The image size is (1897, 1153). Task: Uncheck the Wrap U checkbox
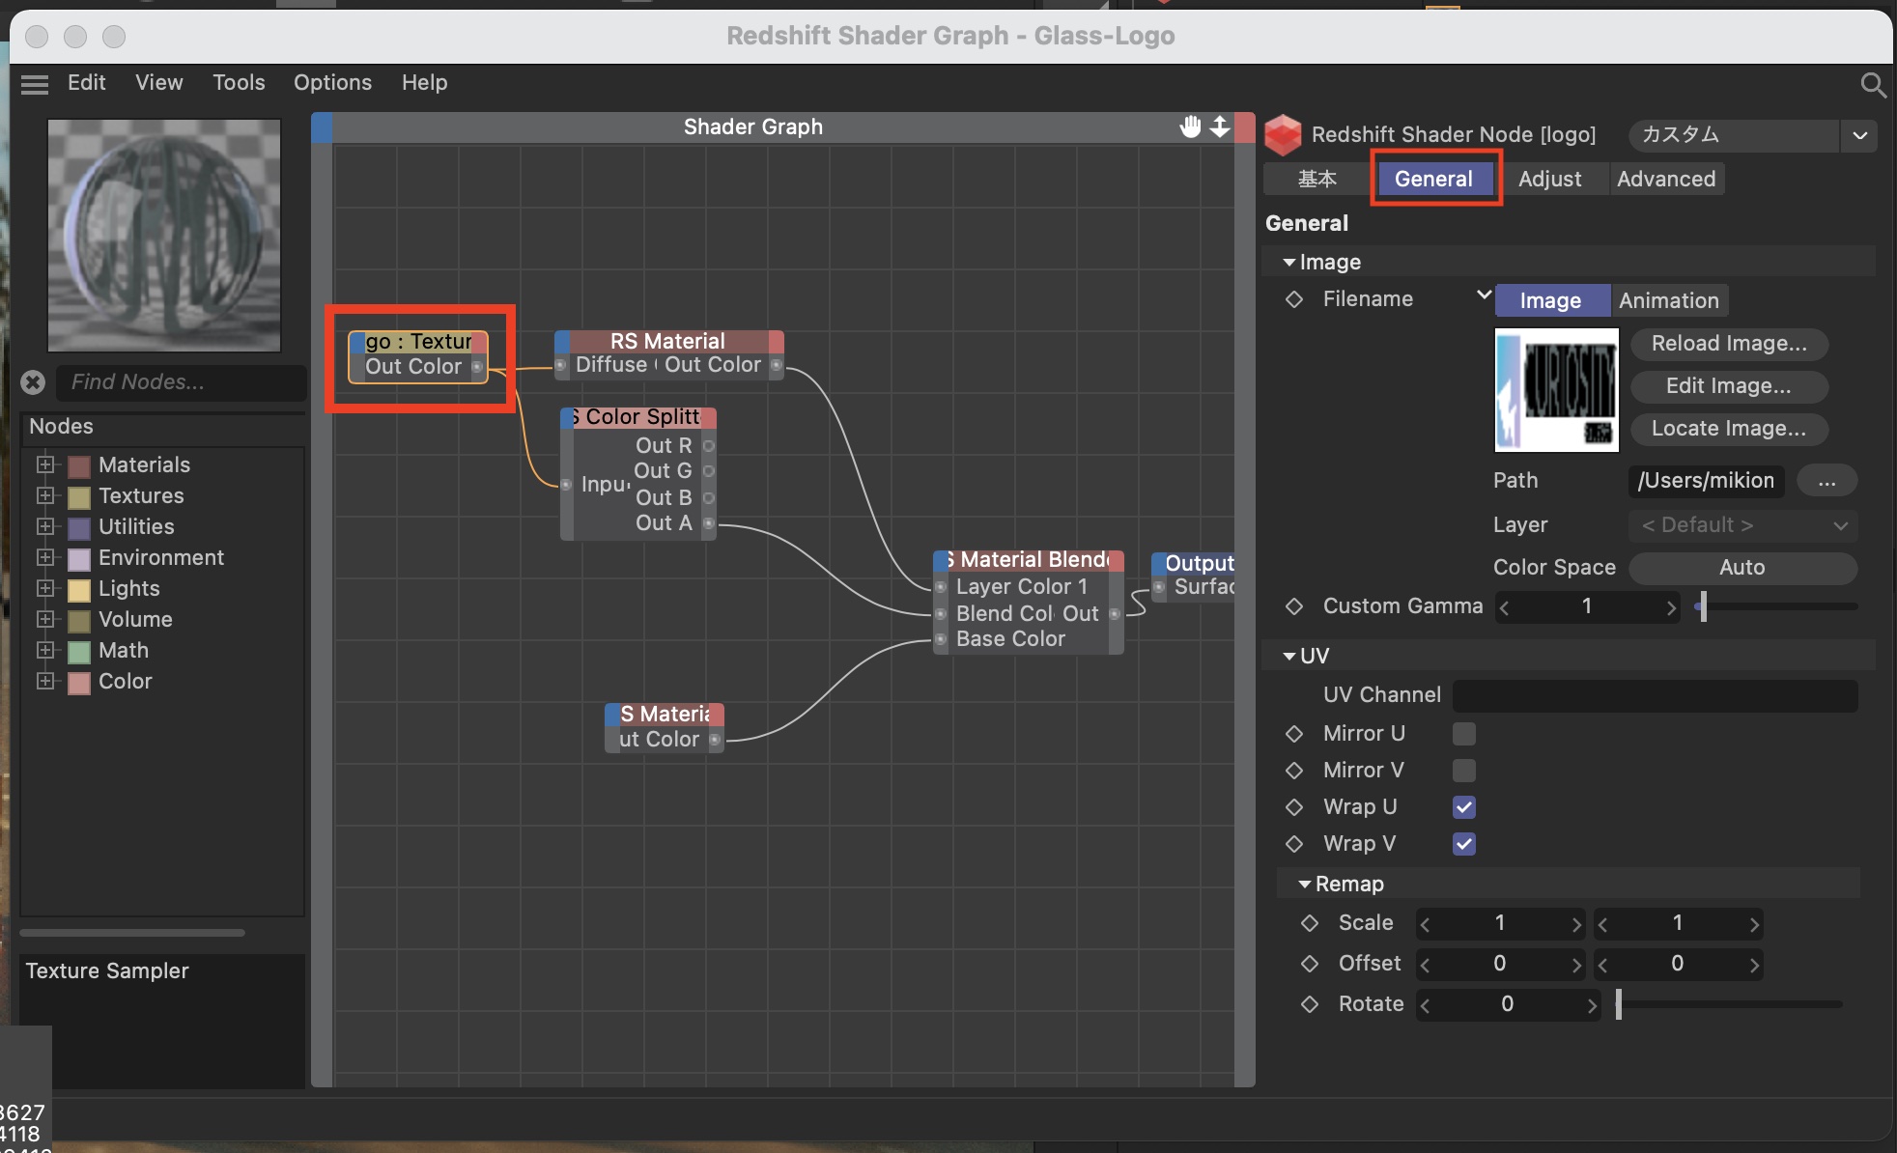[1463, 807]
